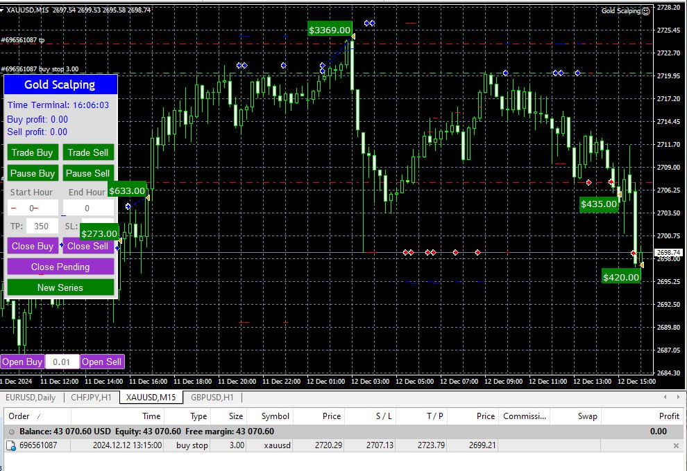Click the Buy profit: 0.00 readout
This screenshot has height=471, width=687.
pyautogui.click(x=37, y=119)
